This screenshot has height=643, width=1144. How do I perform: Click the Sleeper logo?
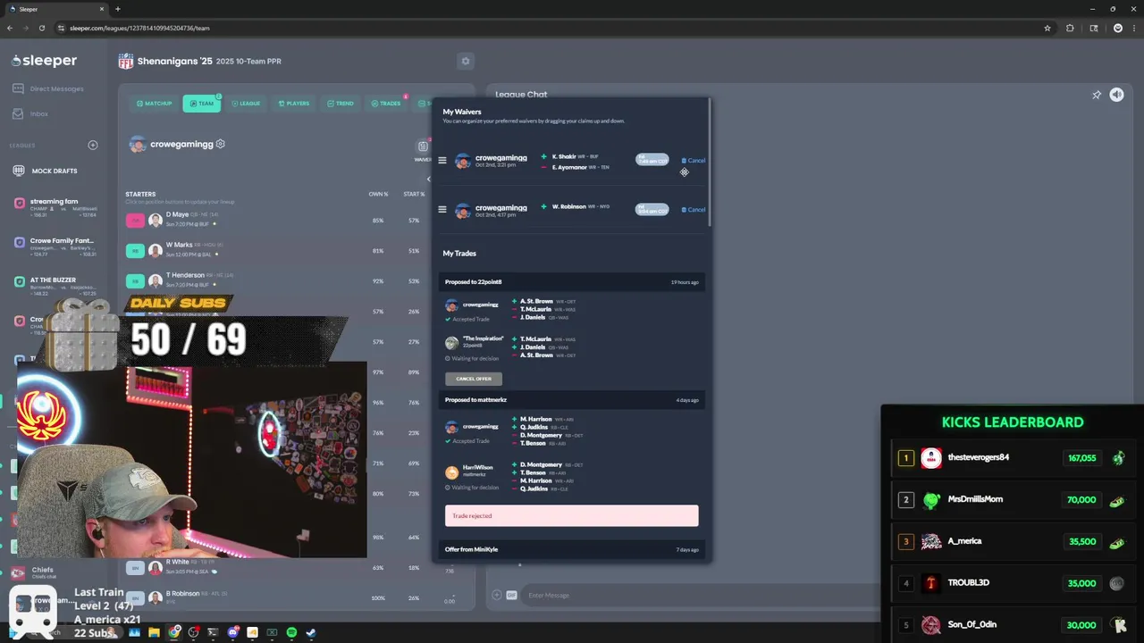[x=45, y=61]
